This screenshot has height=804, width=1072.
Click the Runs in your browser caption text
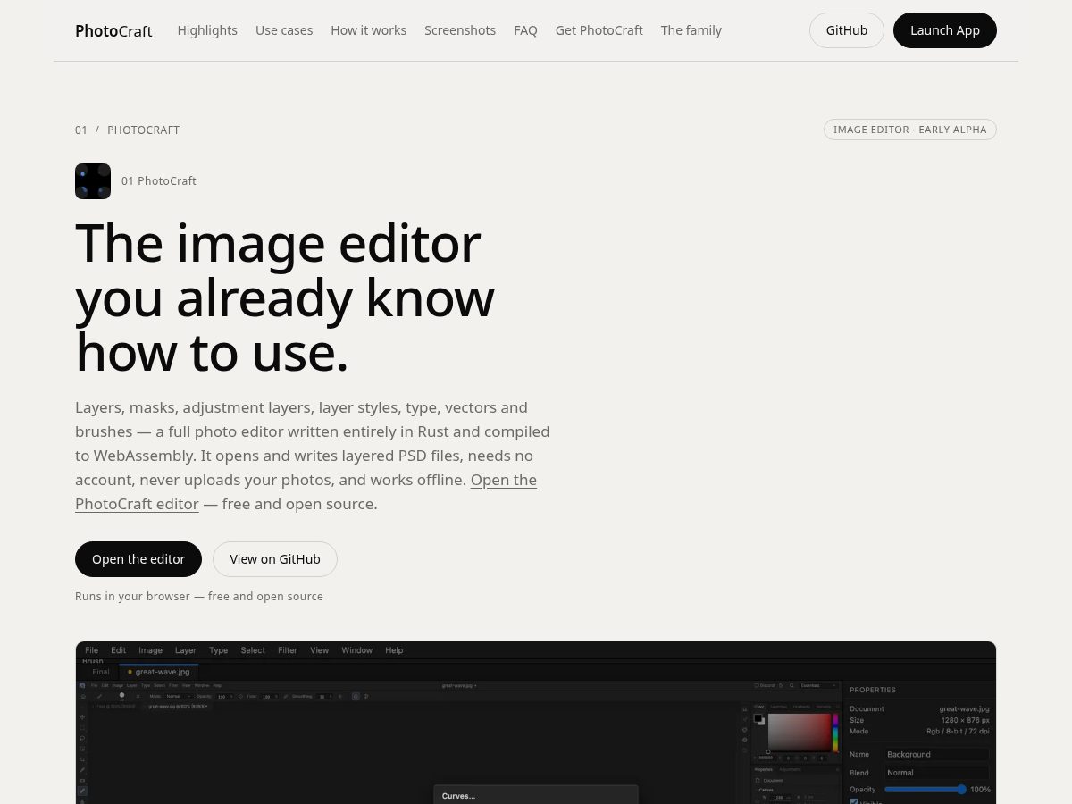tap(199, 597)
